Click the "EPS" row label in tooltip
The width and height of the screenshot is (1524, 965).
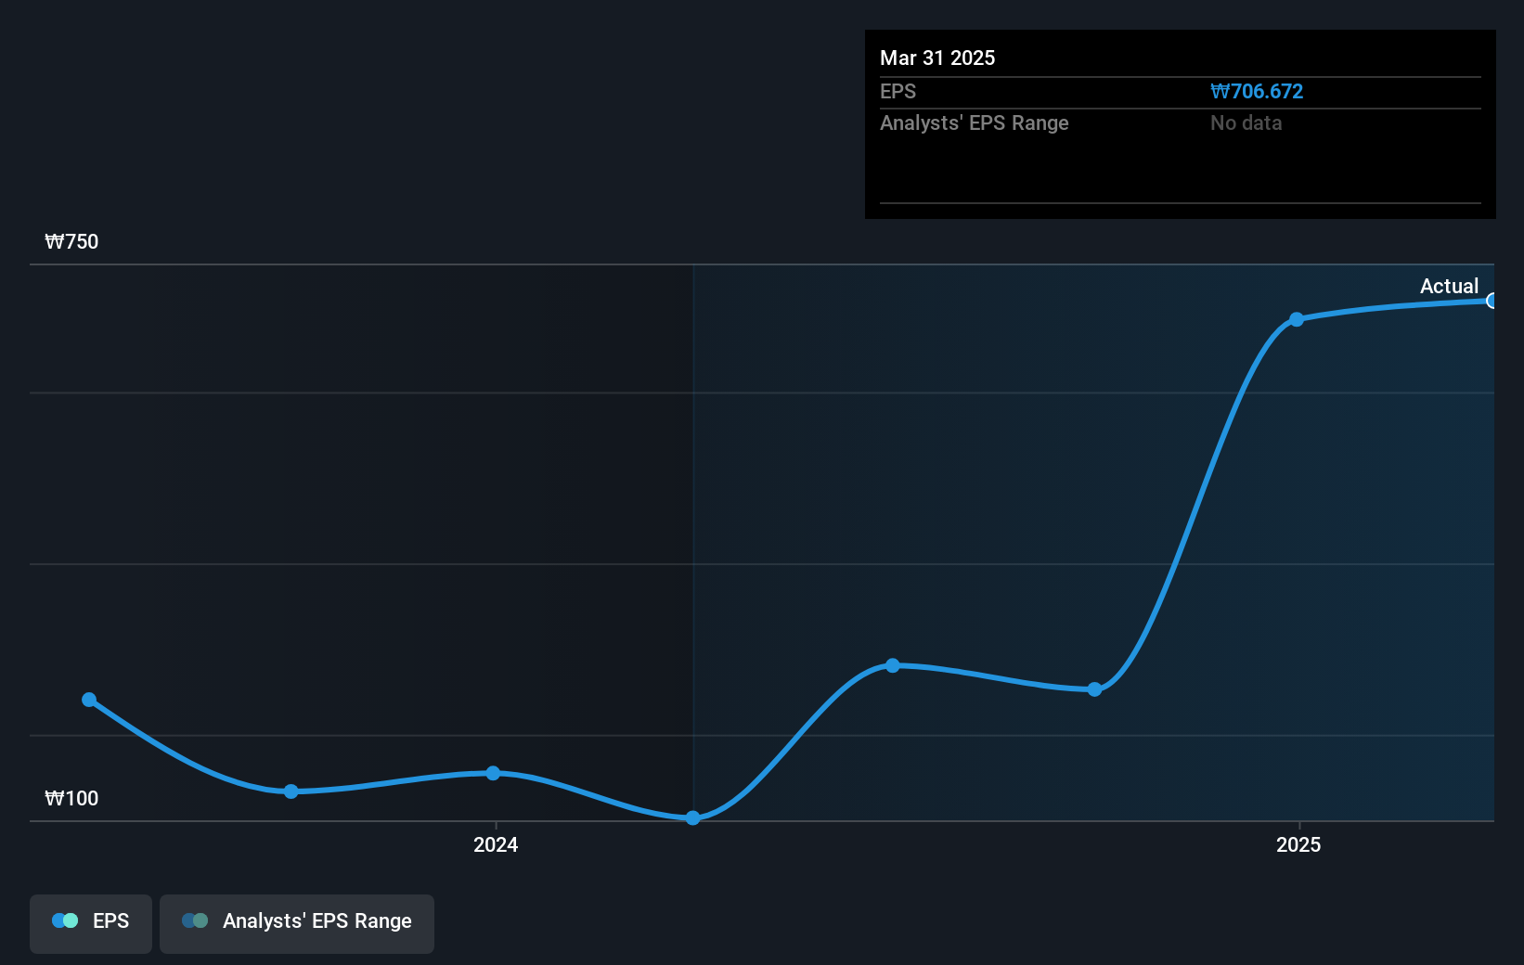coord(898,92)
